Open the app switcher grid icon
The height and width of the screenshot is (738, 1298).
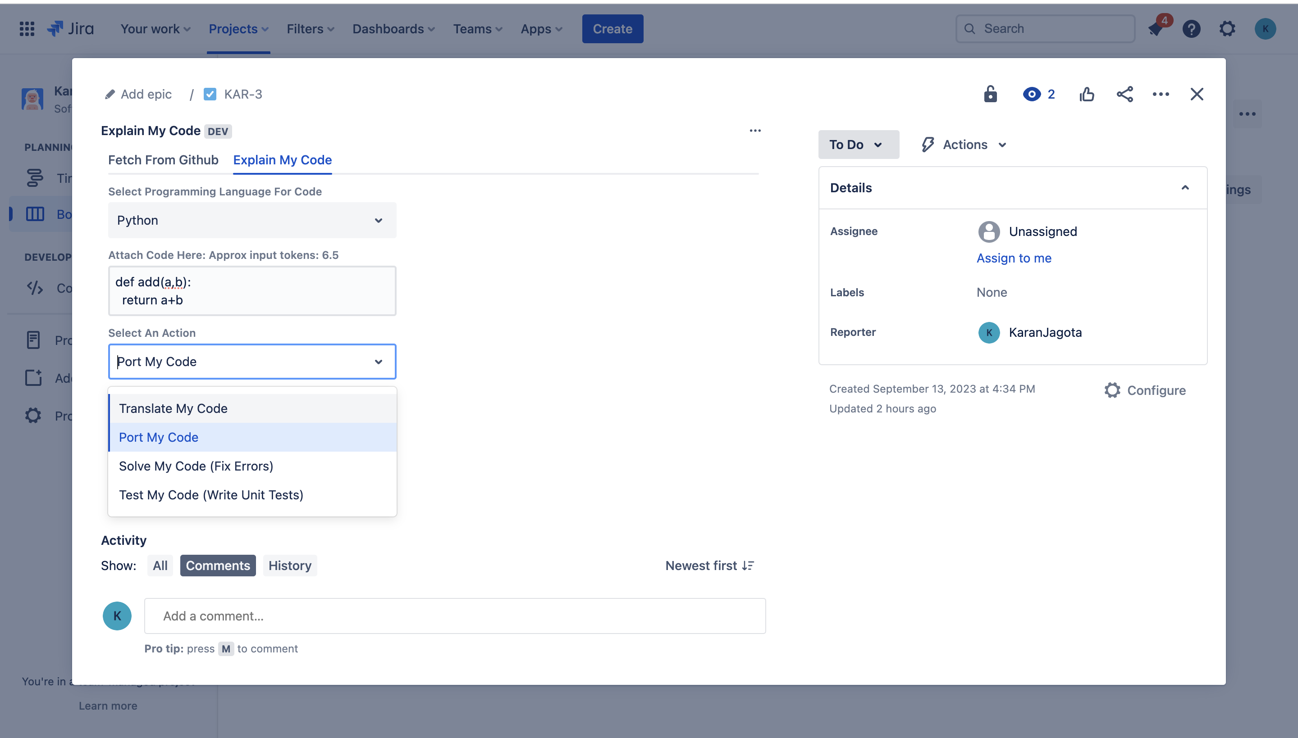(27, 29)
